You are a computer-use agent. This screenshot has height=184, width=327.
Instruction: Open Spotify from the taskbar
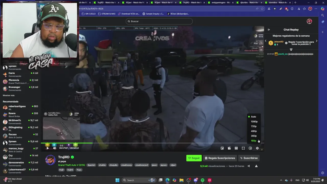[x=203, y=180]
